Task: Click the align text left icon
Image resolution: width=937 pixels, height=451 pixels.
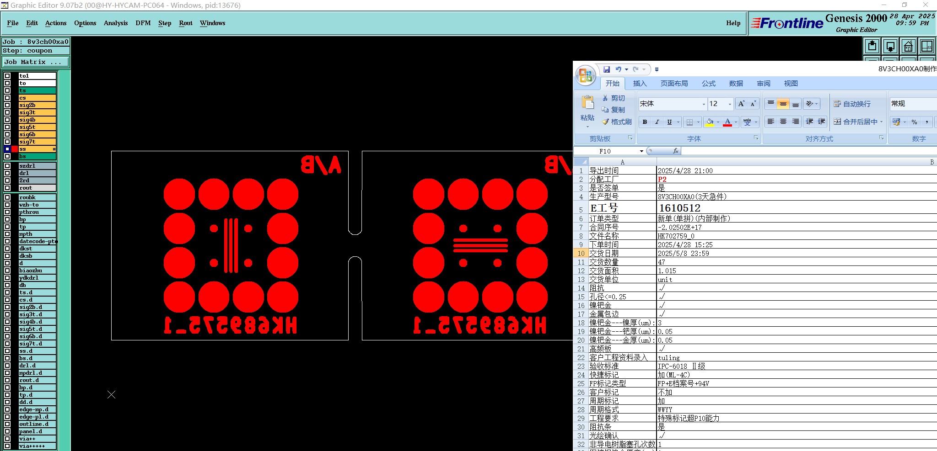Action: (771, 122)
